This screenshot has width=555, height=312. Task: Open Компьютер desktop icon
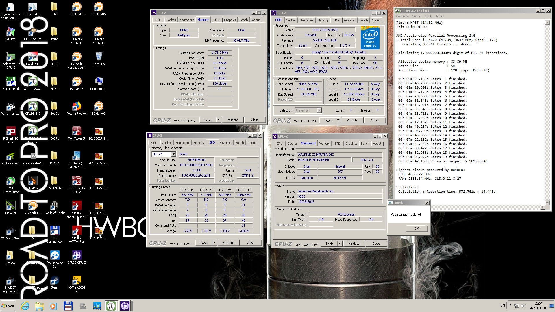[x=99, y=83]
